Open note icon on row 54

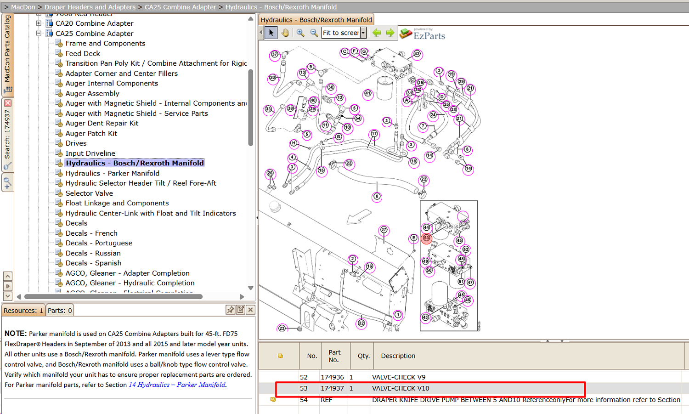(x=273, y=400)
